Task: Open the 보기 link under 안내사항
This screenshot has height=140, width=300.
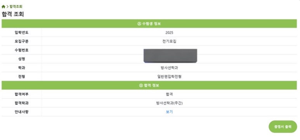Action: coord(169,112)
